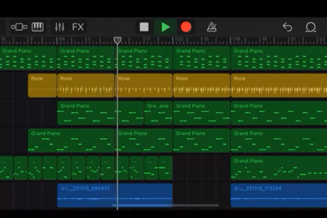The image size is (327, 218).
Task: Open the mixer track settings sliders
Action: [60, 27]
